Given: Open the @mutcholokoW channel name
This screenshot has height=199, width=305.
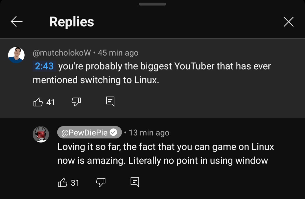Looking at the screenshot, I should pos(62,53).
